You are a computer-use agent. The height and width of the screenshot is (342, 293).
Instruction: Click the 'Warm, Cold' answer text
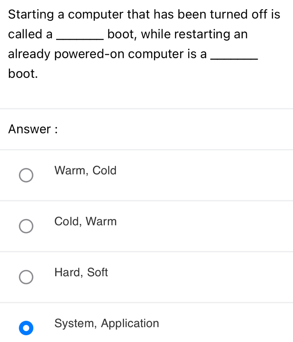85,170
